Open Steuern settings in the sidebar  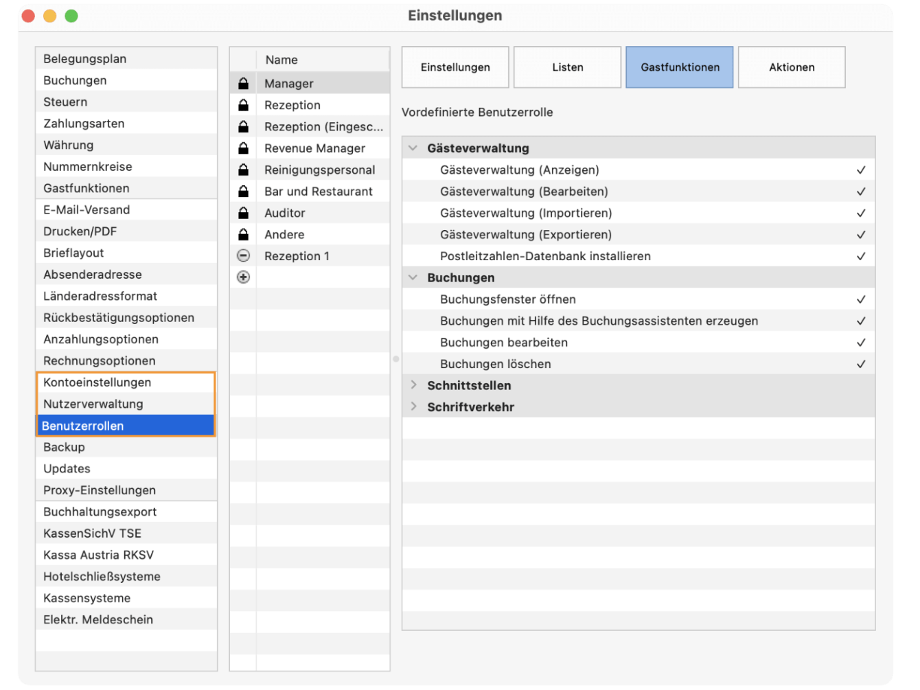(x=126, y=102)
